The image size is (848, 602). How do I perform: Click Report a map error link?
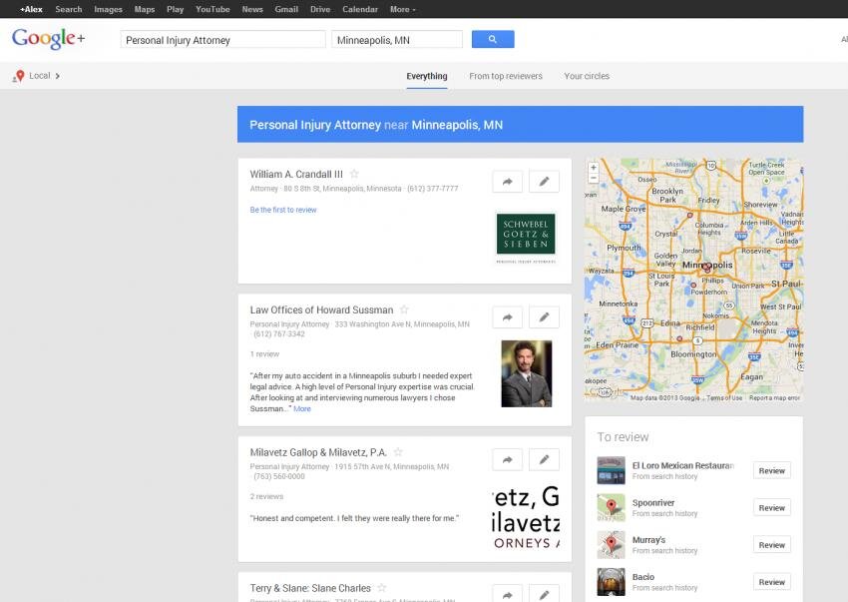click(774, 398)
